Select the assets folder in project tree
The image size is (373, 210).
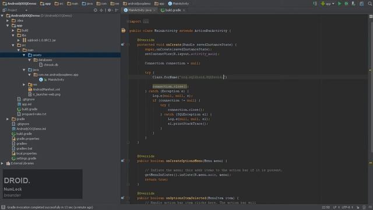click(x=35, y=55)
